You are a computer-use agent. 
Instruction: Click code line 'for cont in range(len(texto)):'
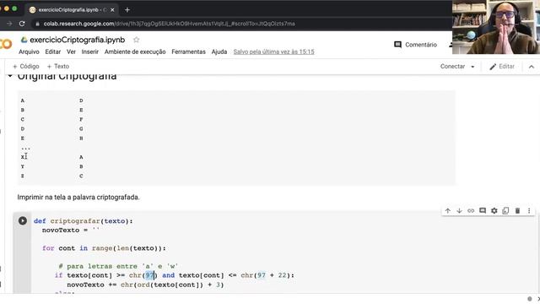pos(104,248)
